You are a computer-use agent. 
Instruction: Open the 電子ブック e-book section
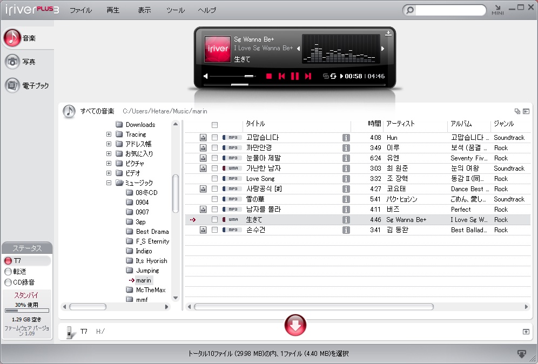27,85
